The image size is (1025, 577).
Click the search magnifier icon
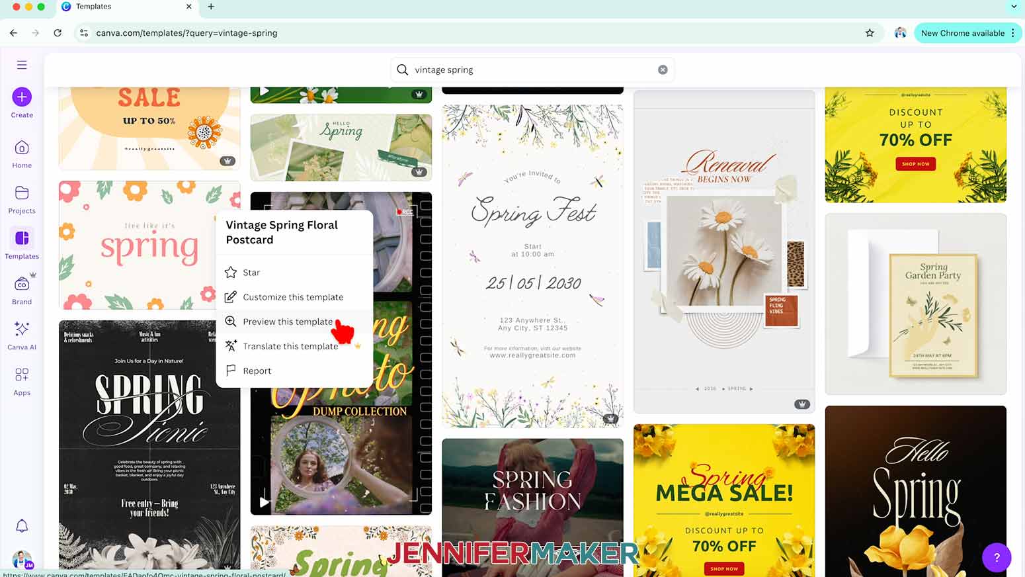click(402, 69)
